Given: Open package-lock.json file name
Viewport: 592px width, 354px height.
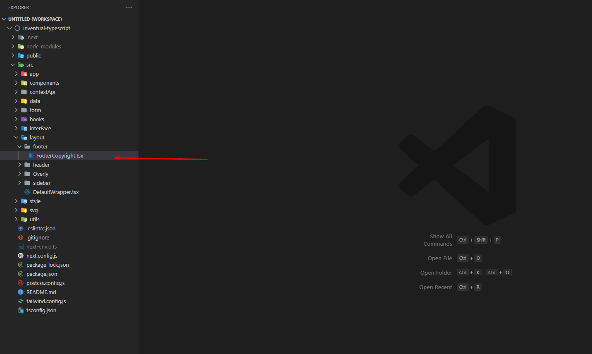Looking at the screenshot, I should pos(48,265).
